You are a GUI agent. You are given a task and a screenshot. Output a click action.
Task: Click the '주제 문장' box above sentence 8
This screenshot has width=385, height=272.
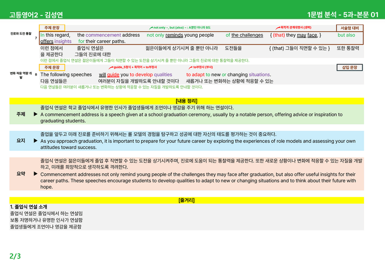(52, 67)
